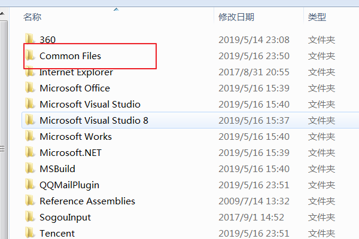The width and height of the screenshot is (359, 239).
Task: Select the Microsoft Visual Studio folder name
Action: coord(90,105)
